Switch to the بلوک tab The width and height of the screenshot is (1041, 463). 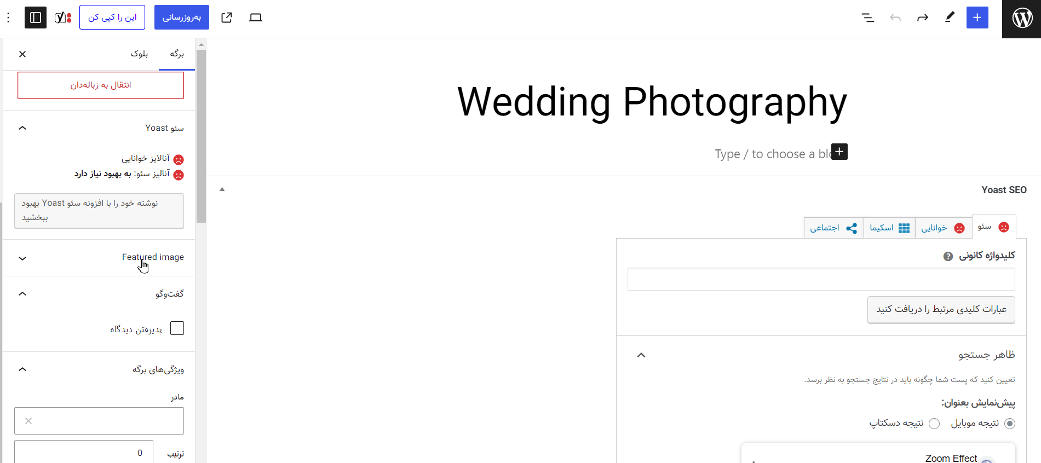(139, 54)
